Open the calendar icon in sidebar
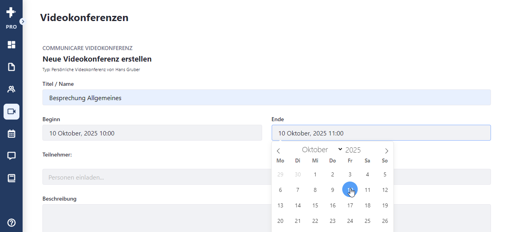510x232 pixels. [x=12, y=134]
